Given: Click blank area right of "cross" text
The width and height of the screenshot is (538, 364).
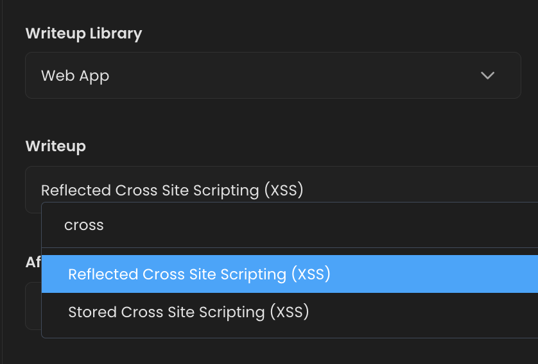Looking at the screenshot, I should click(x=321, y=226).
